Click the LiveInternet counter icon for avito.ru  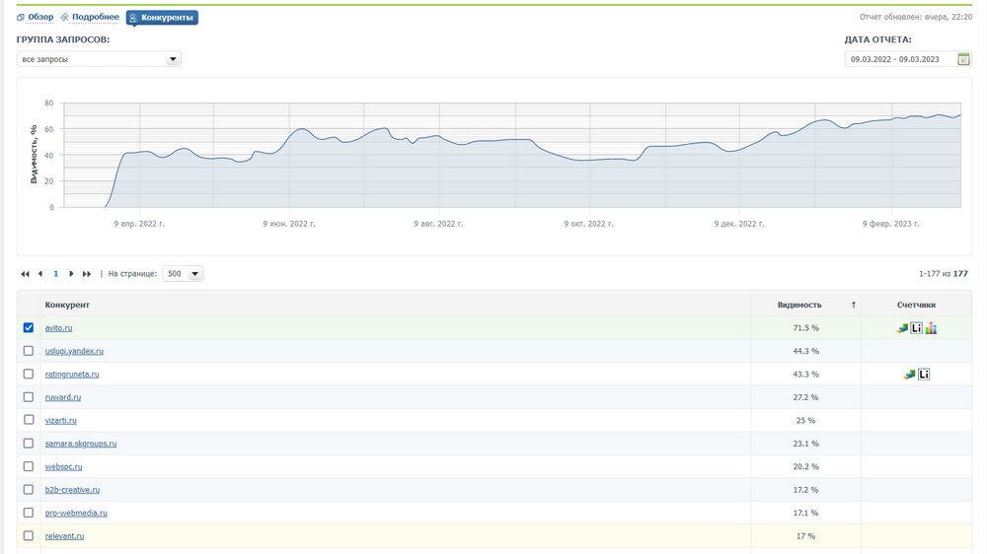point(917,328)
